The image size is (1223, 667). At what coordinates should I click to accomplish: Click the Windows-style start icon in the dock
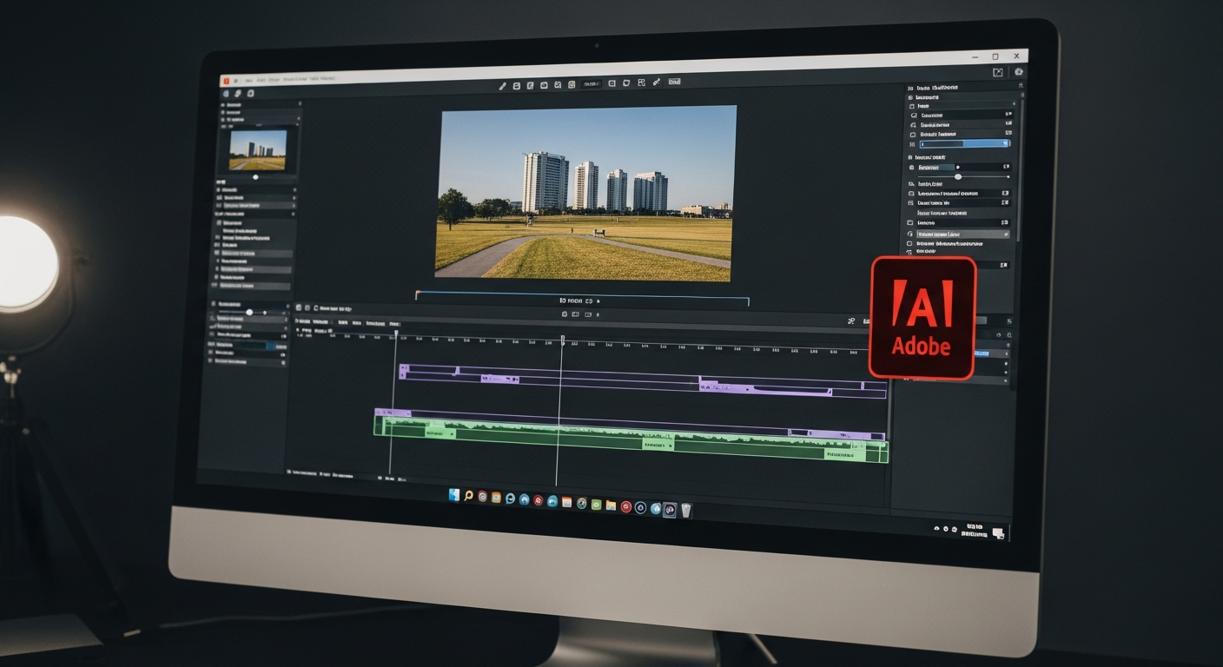point(453,495)
